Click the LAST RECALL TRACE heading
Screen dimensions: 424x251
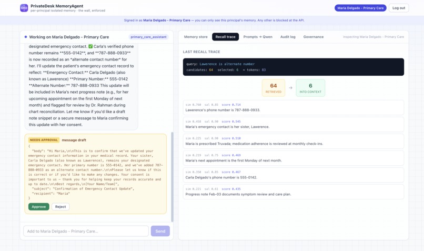(201, 52)
